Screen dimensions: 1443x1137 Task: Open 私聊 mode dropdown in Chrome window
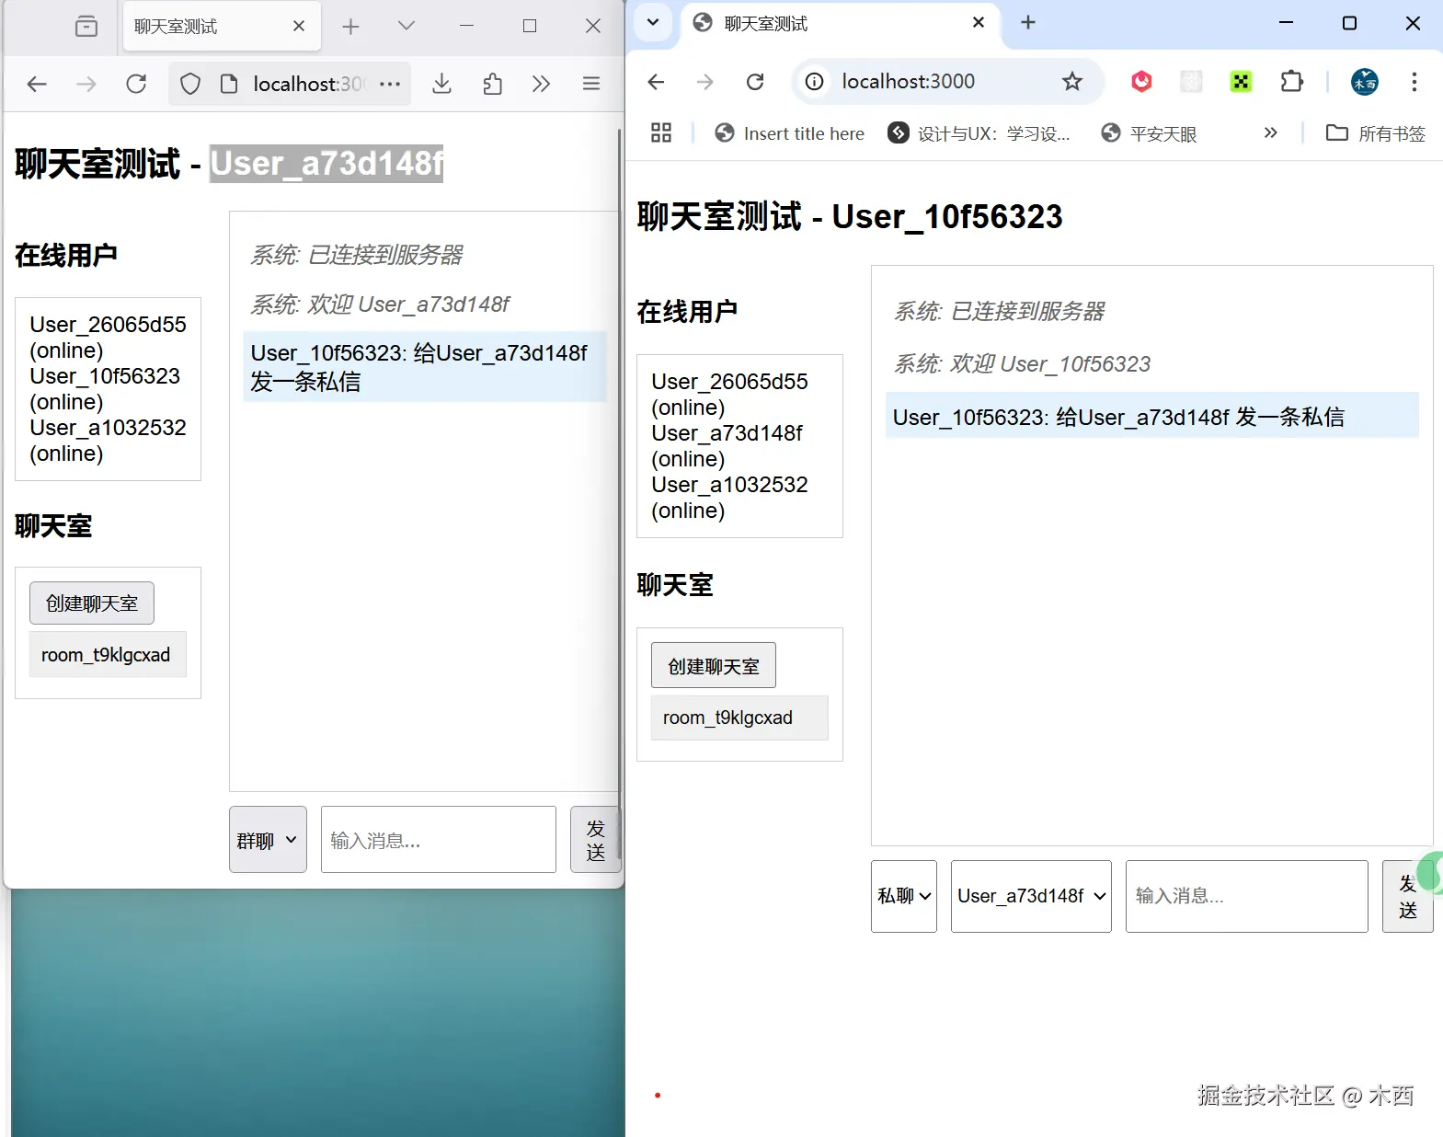(x=904, y=896)
